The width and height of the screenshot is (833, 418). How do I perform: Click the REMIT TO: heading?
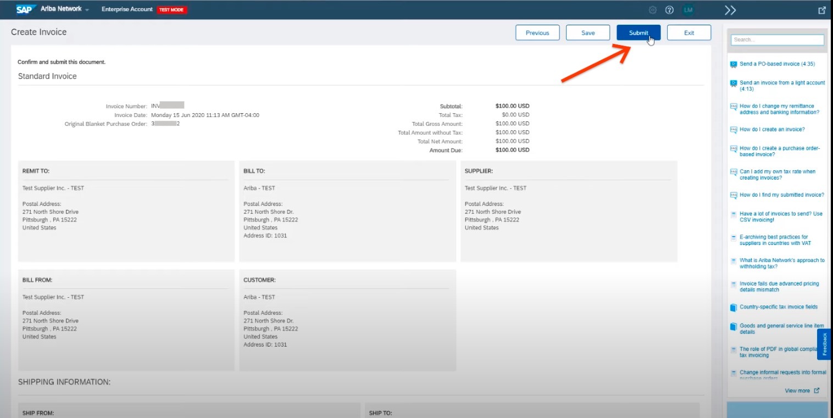pyautogui.click(x=36, y=171)
